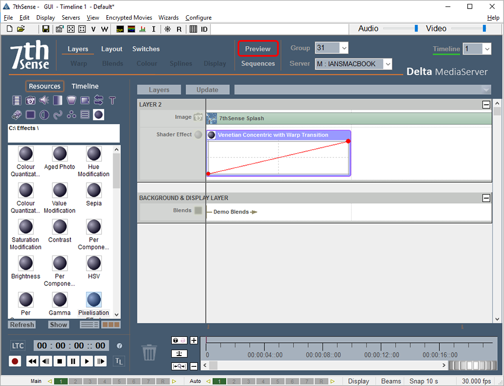The width and height of the screenshot is (504, 386).
Task: Switch to the Timeline panel tab
Action: (x=85, y=86)
